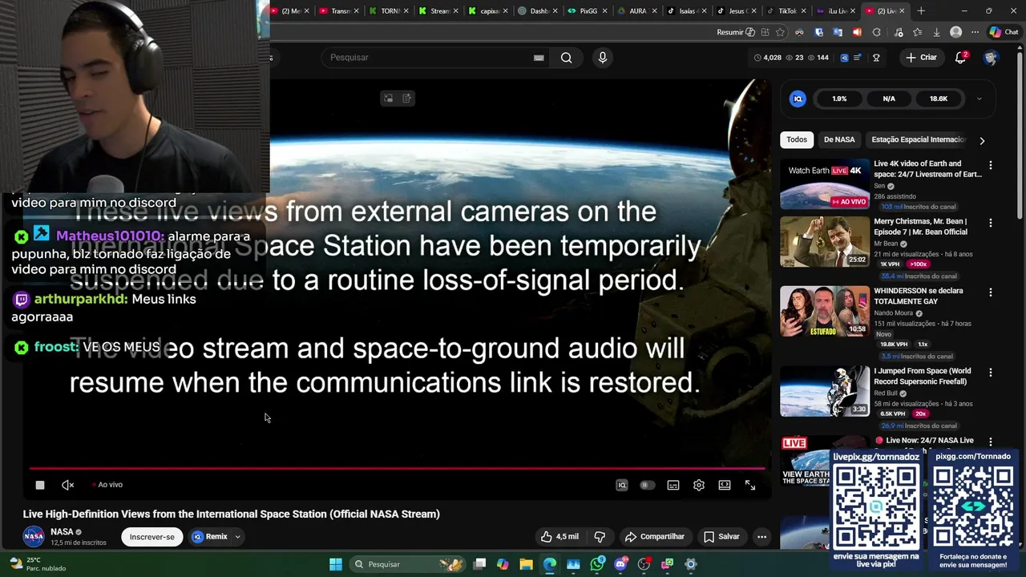This screenshot has width=1026, height=577.
Task: Click the IQ icon in player controls
Action: coord(621,485)
